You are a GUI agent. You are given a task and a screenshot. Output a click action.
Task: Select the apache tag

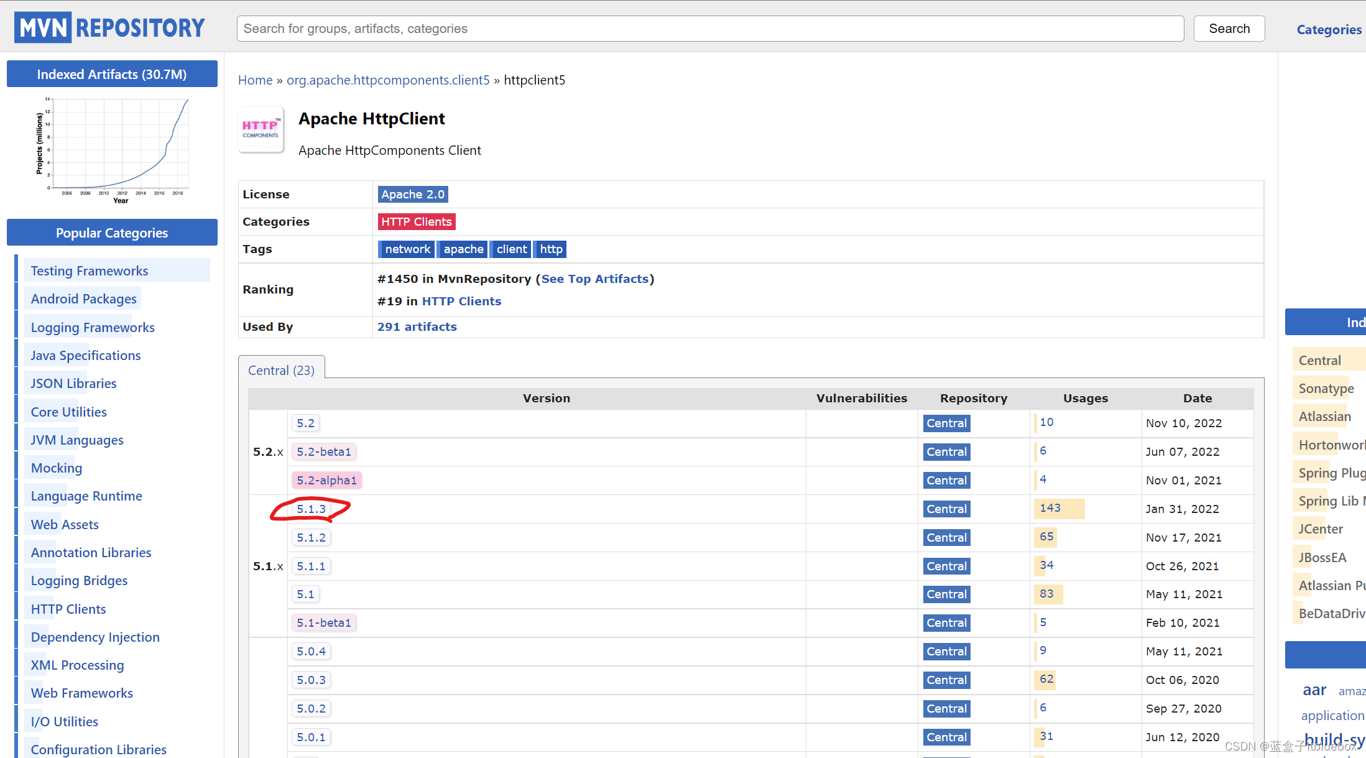click(463, 249)
